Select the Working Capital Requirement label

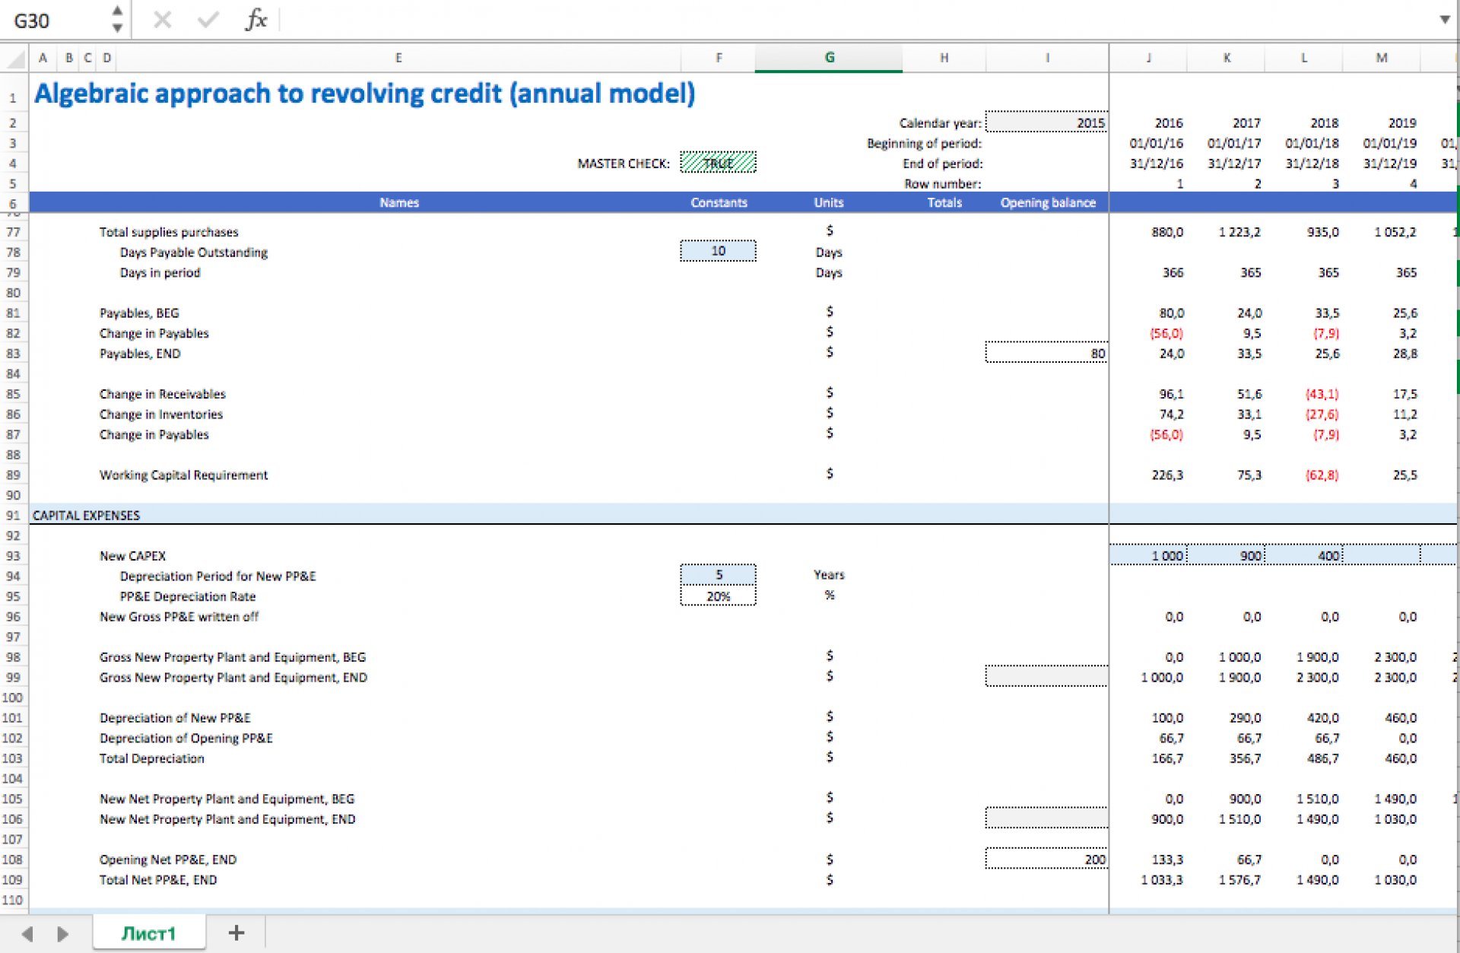click(x=183, y=475)
